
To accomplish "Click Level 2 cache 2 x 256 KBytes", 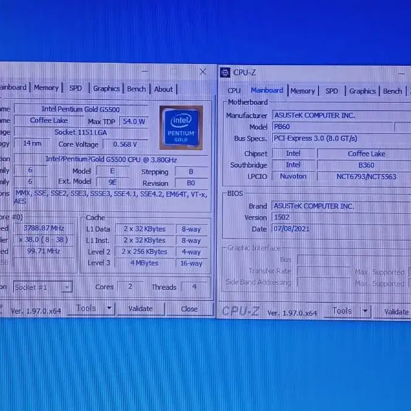I will click(x=144, y=251).
